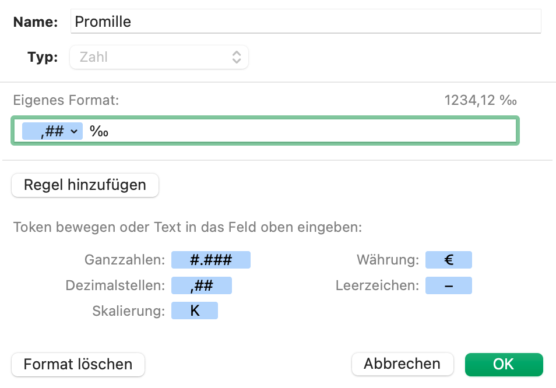
Task: Click the Format löschen button
Action: click(x=78, y=365)
